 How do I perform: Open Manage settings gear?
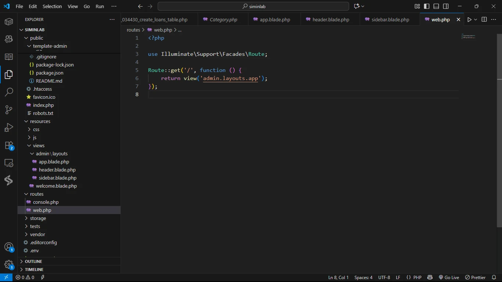pos(9,265)
